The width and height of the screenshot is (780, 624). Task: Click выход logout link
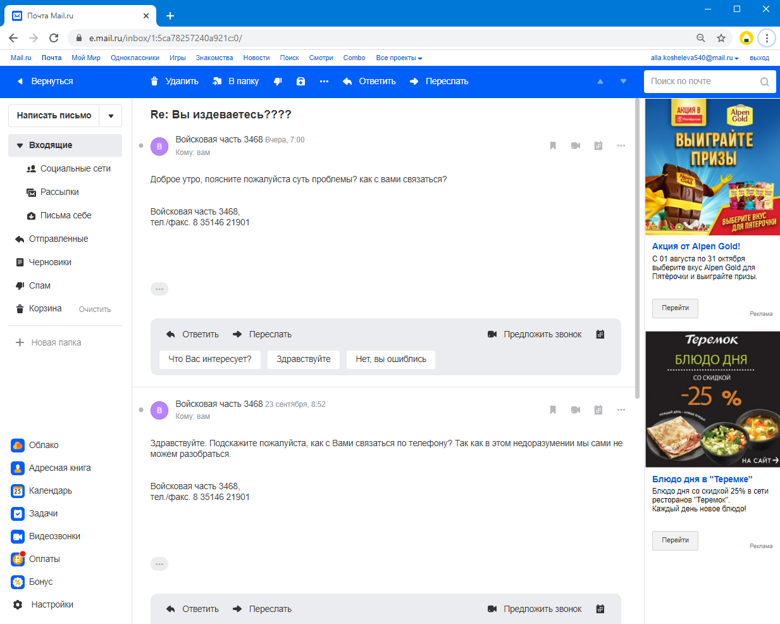(759, 58)
